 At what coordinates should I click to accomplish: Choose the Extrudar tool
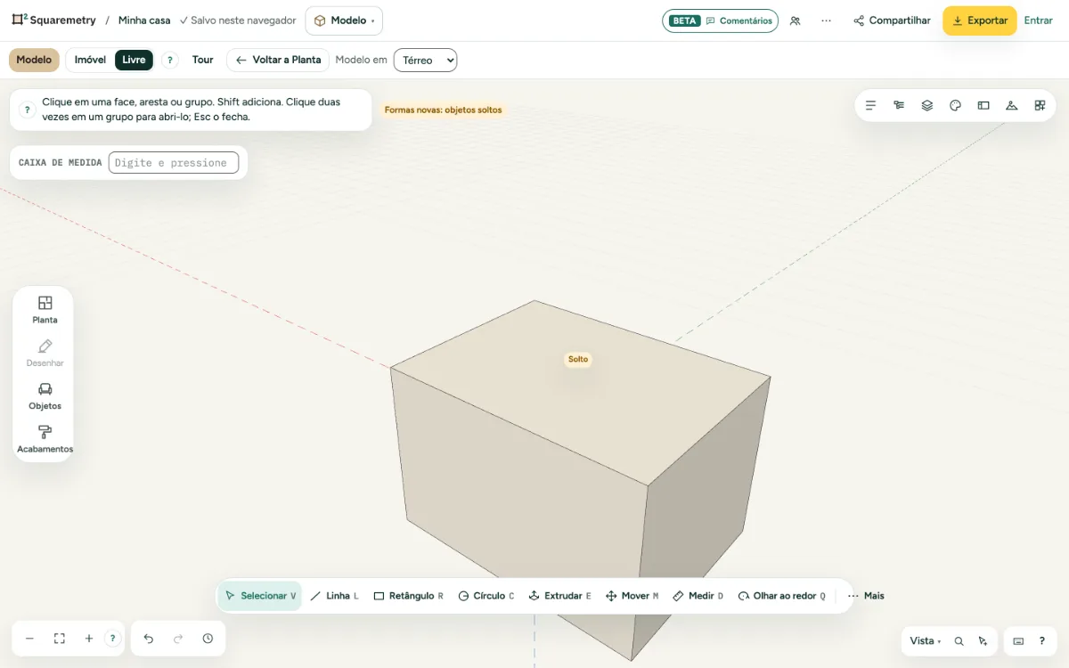click(559, 596)
